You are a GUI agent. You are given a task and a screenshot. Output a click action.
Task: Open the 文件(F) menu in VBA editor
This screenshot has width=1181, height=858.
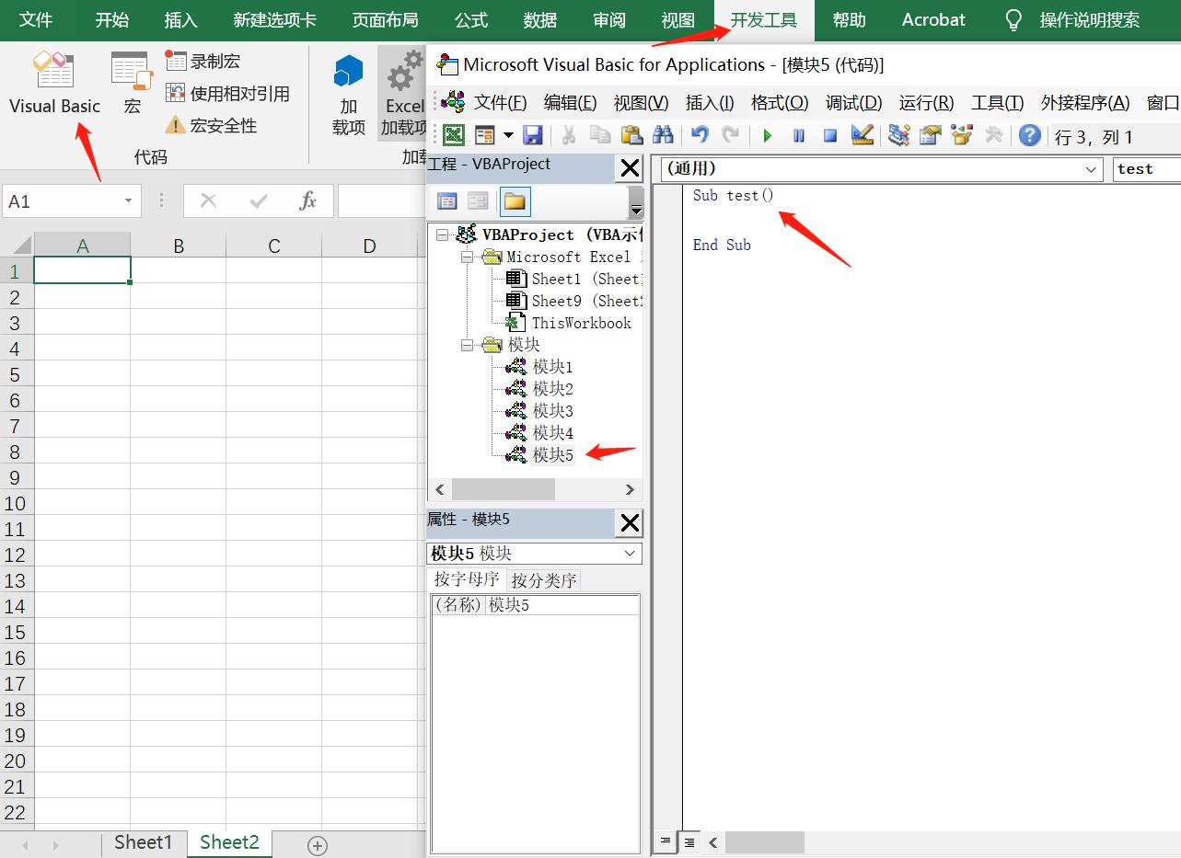(x=500, y=102)
